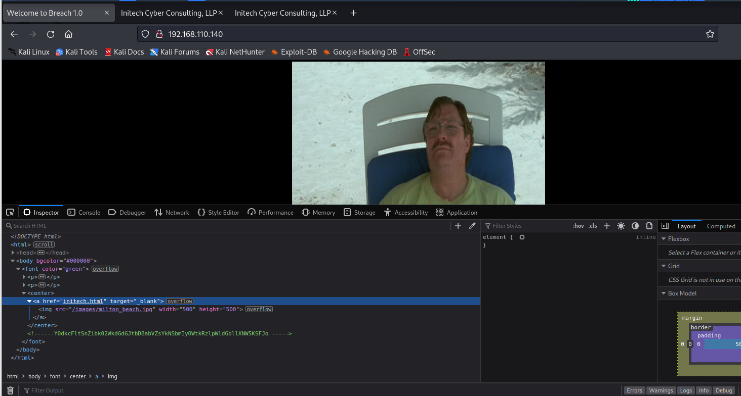Click the shield tracking protection icon
The width and height of the screenshot is (741, 396).
point(145,34)
